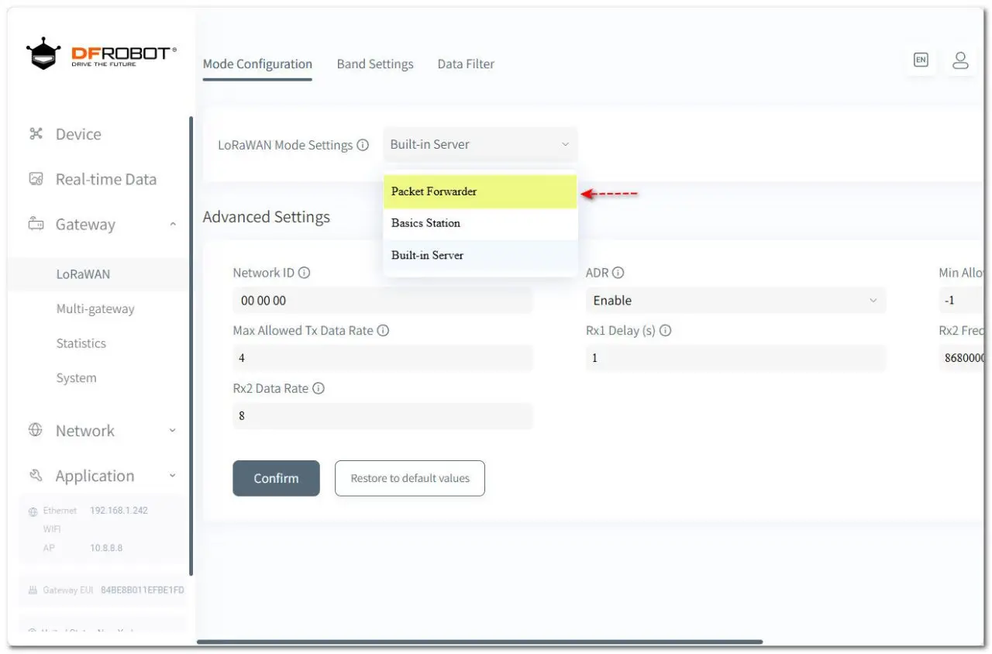Click the Advanced Settings heading

pos(267,217)
